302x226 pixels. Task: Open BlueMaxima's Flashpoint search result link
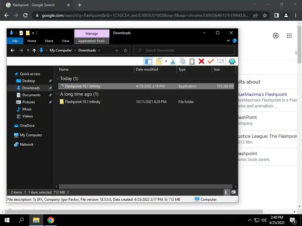click(262, 94)
